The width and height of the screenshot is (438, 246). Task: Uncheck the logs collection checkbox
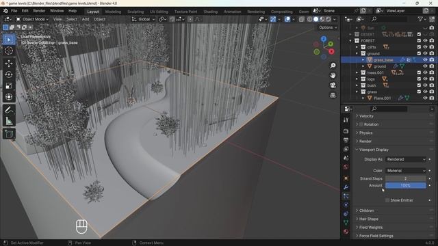point(419,79)
